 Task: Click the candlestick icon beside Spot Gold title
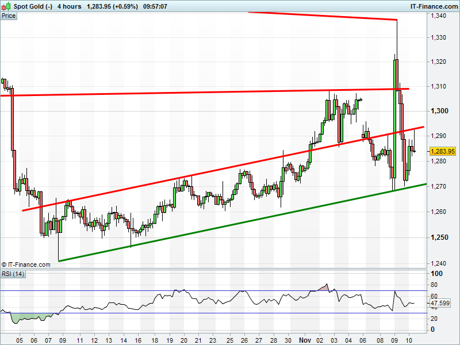click(x=6, y=6)
